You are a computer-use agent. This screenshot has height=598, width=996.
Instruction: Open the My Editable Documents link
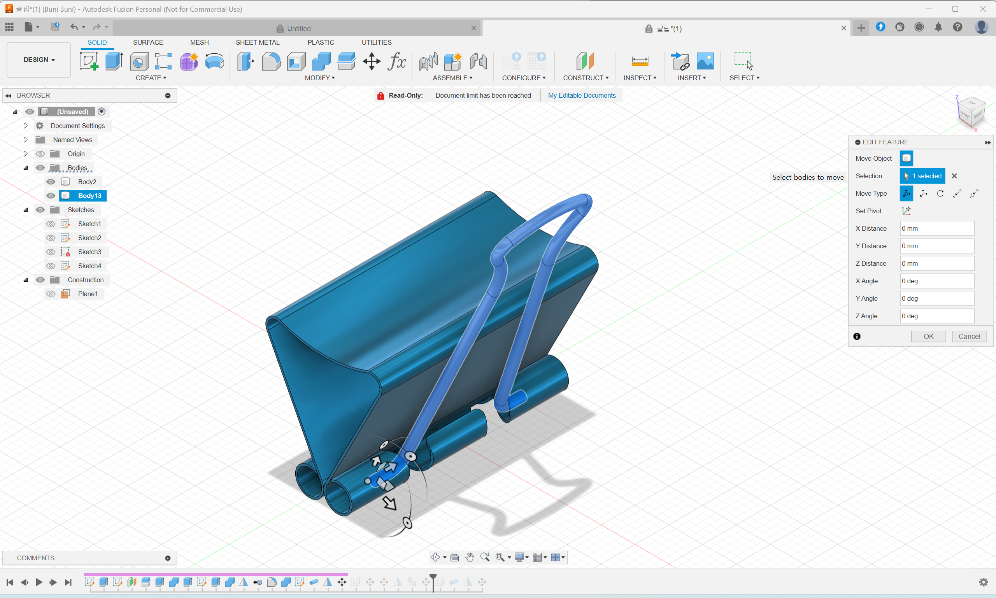tap(581, 95)
